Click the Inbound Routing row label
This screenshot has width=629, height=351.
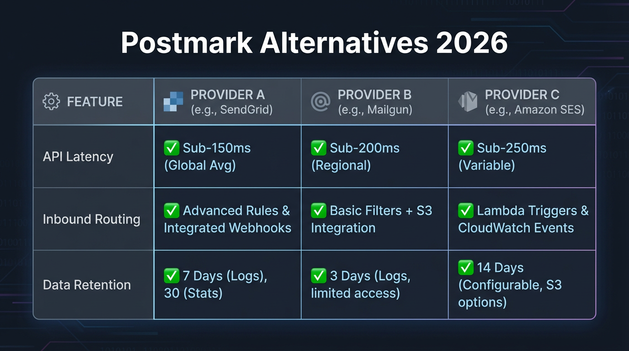coord(91,219)
